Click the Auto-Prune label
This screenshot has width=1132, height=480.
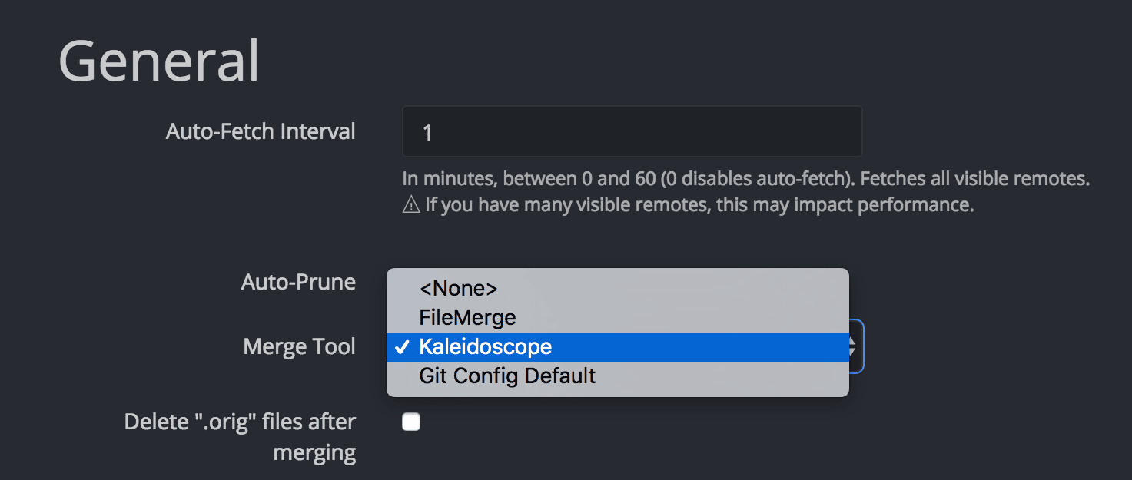click(x=298, y=282)
